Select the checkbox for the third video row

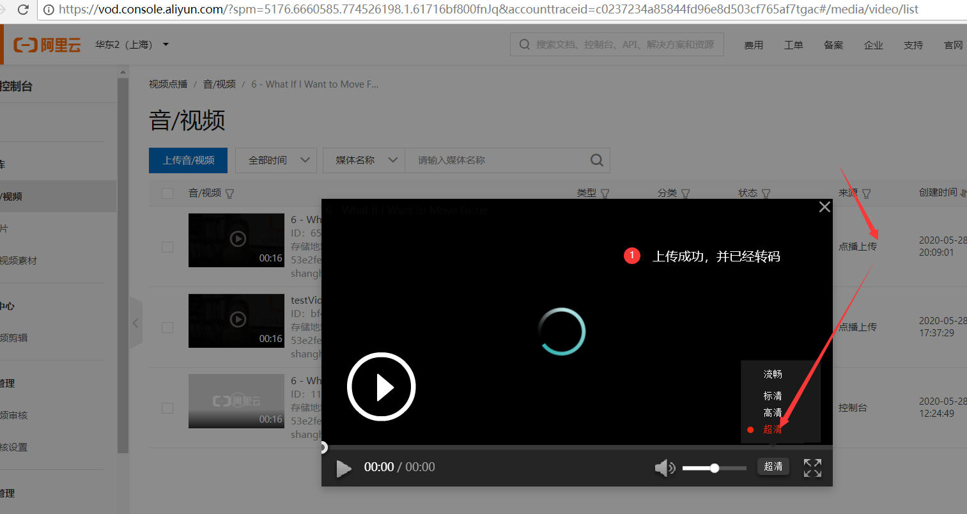click(167, 408)
